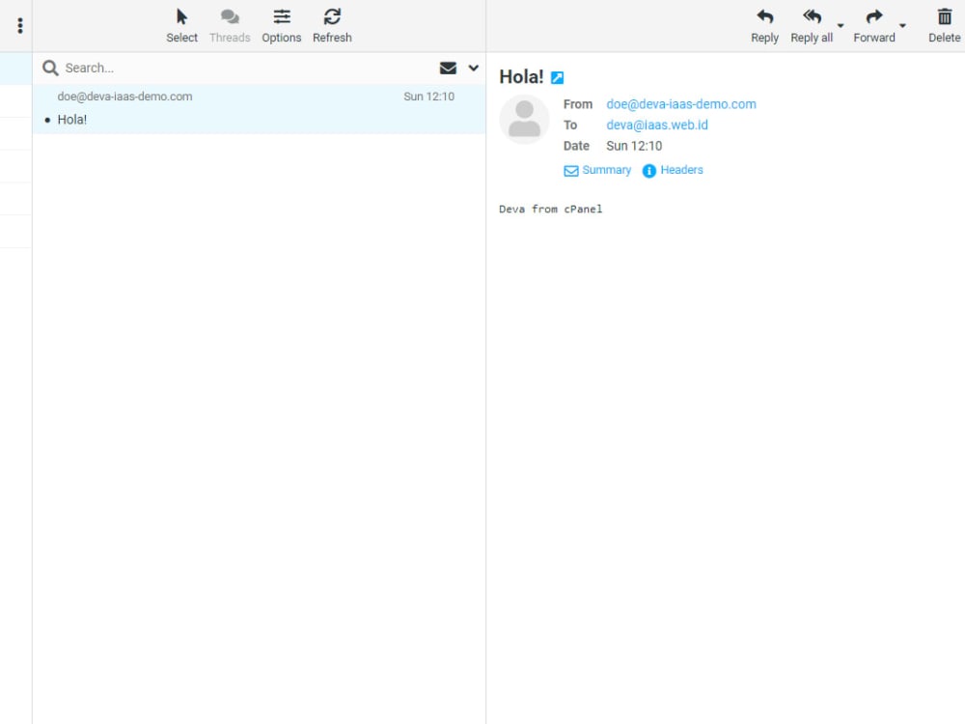Image resolution: width=965 pixels, height=724 pixels.
Task: Click the Sun 12:10 list timestamp
Action: click(429, 96)
